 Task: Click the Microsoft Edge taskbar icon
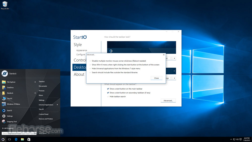point(16,139)
